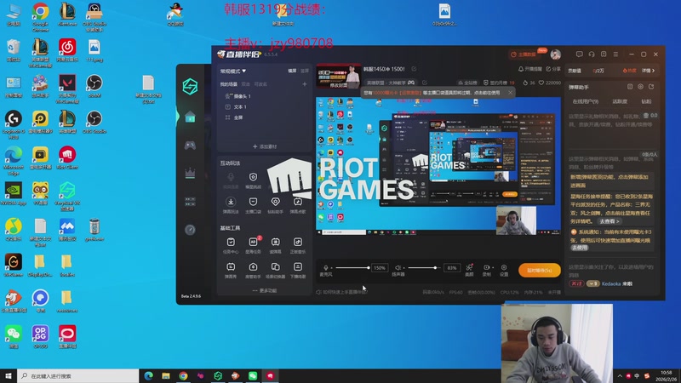Click the taskbar search box
The image size is (681, 383).
78,376
